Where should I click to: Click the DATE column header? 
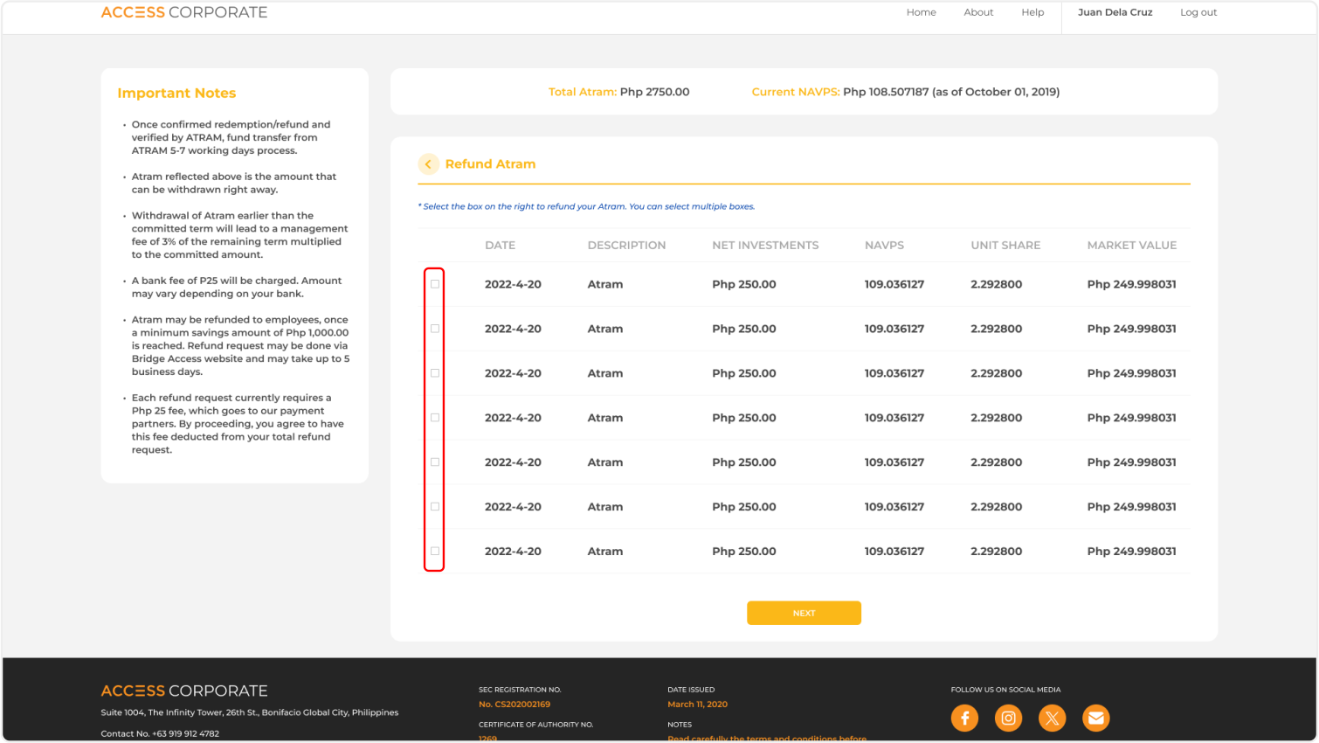[500, 246]
